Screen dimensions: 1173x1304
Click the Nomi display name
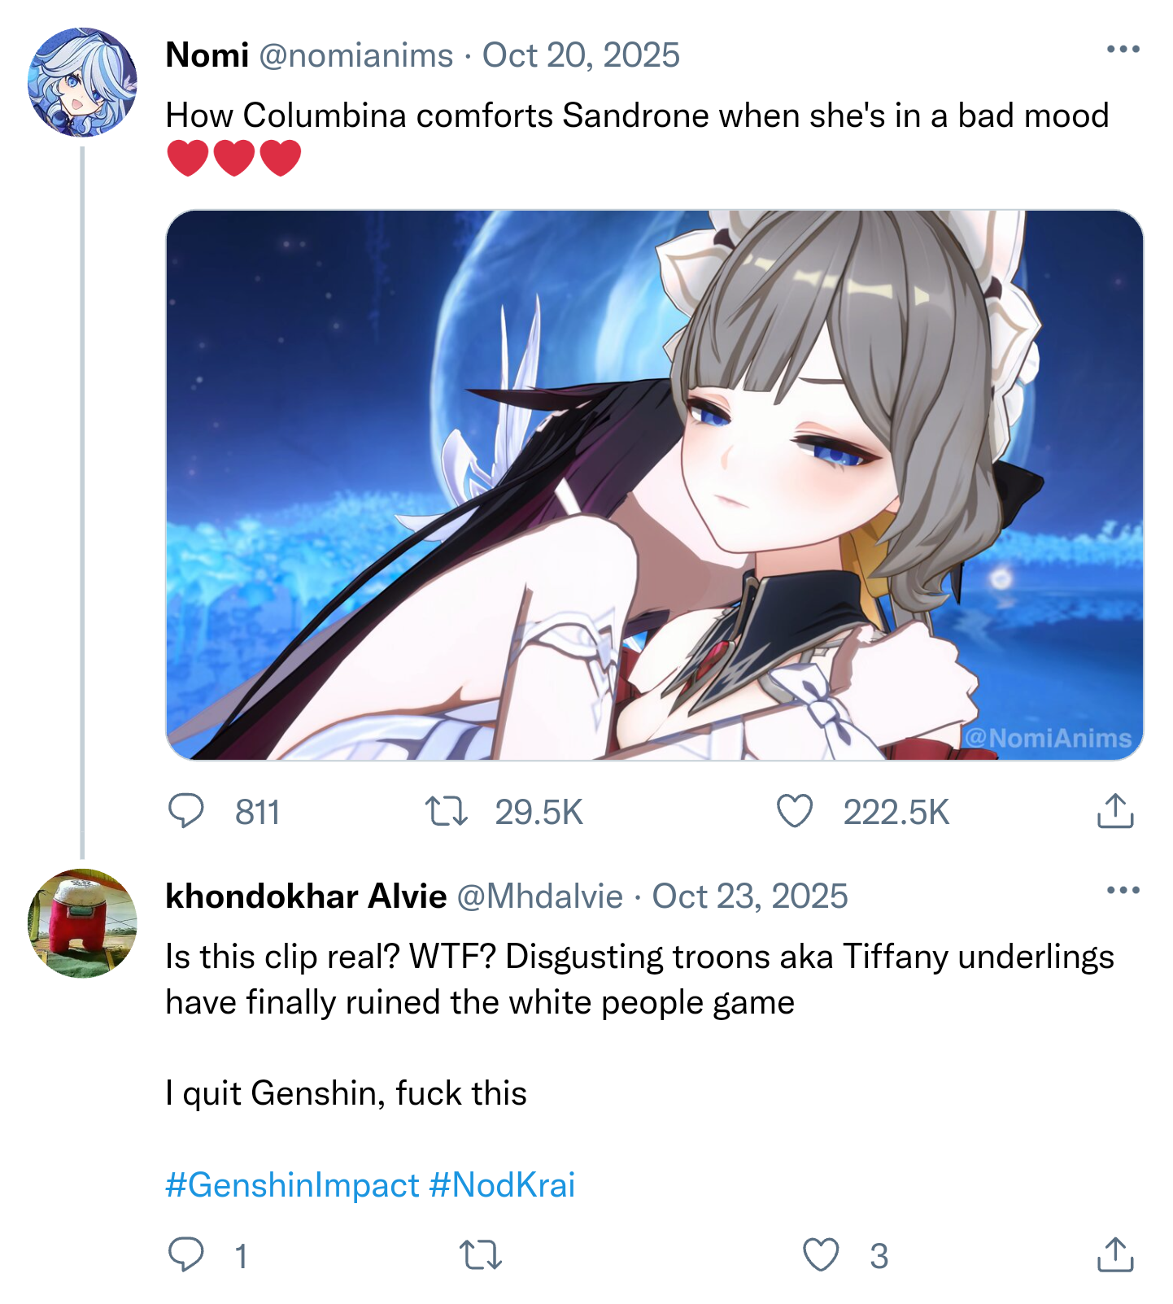tap(207, 55)
